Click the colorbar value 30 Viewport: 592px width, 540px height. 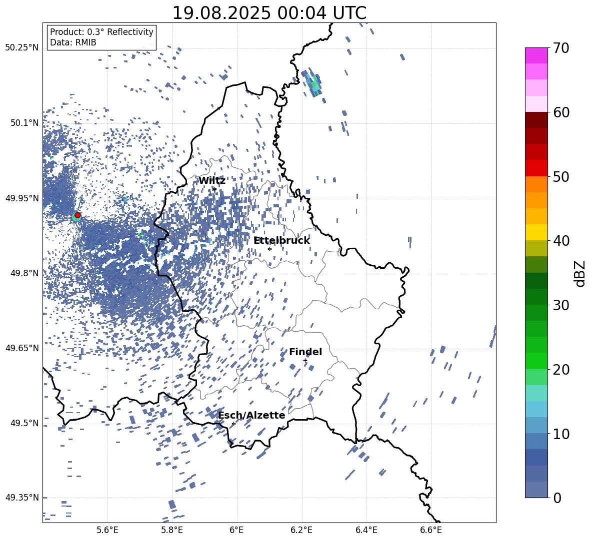(x=561, y=305)
